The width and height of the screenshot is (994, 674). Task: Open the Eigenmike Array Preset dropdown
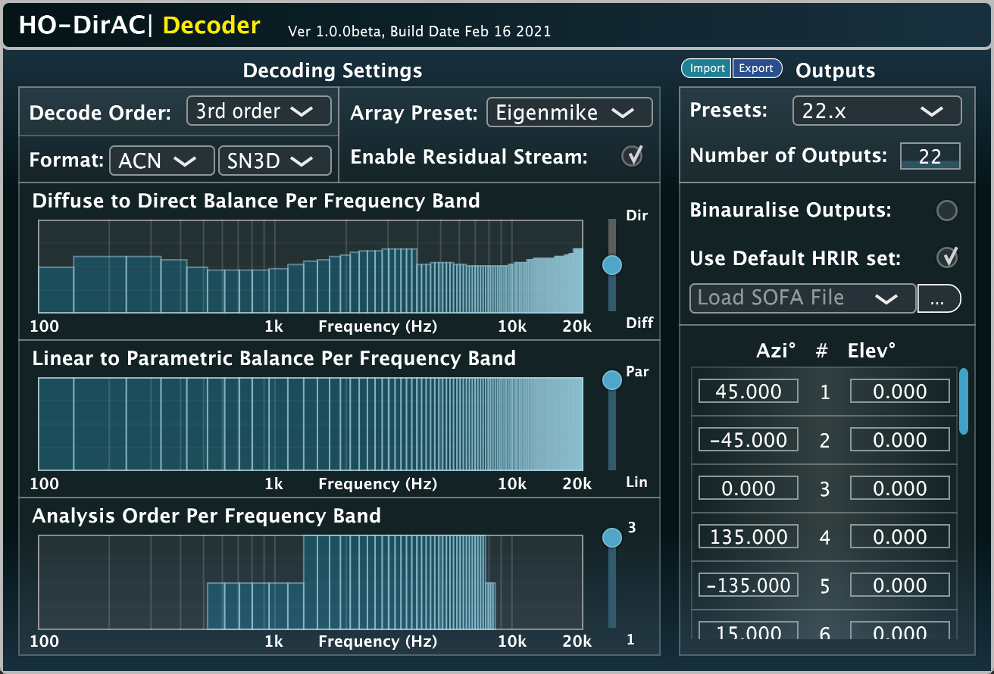[569, 113]
